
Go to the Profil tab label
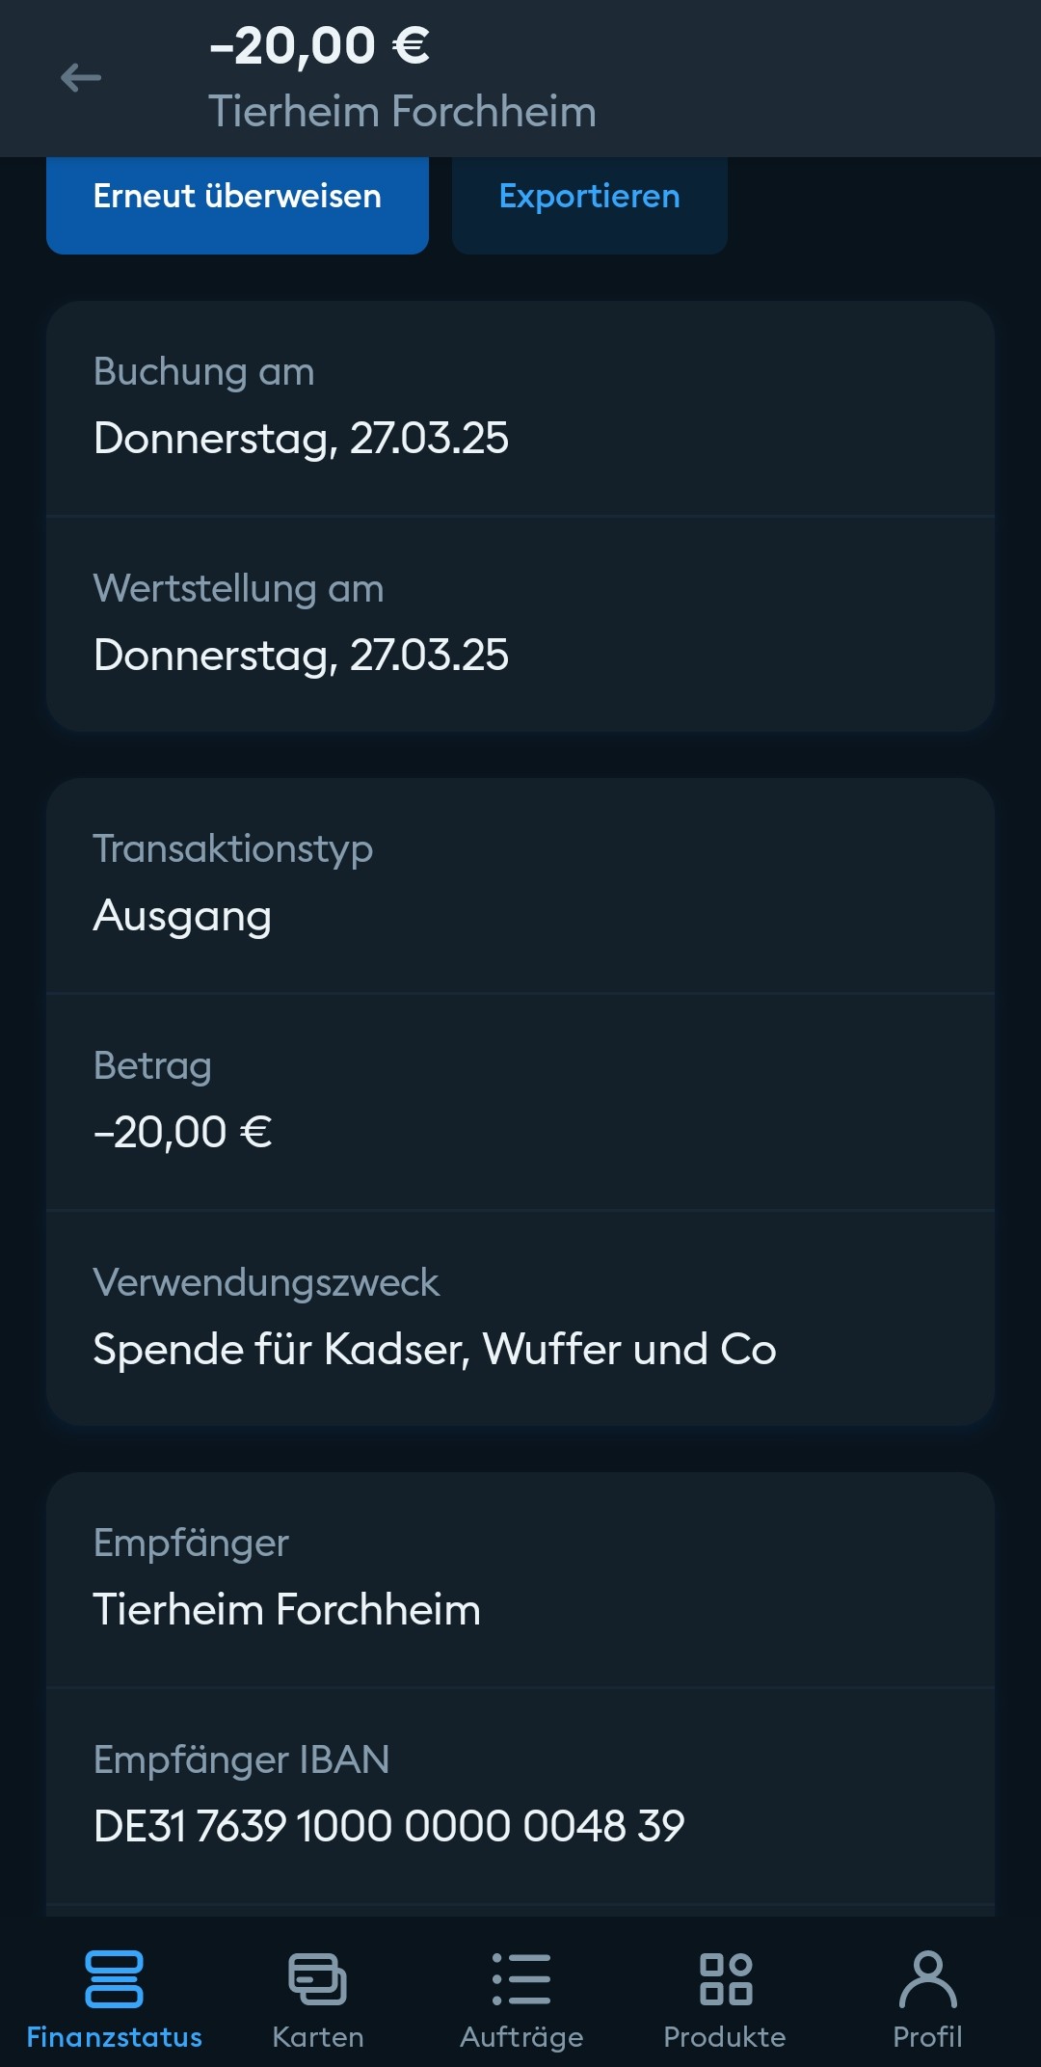[x=927, y=2037]
